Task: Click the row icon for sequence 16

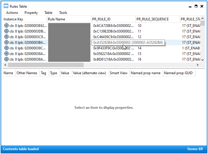Action: coord(6,59)
